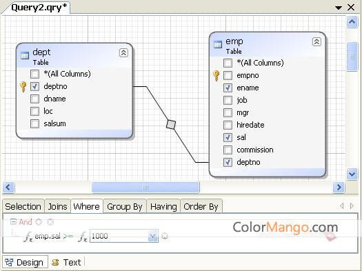Open the 1000 value dropdown
This screenshot has width=362, height=271.
[152, 236]
